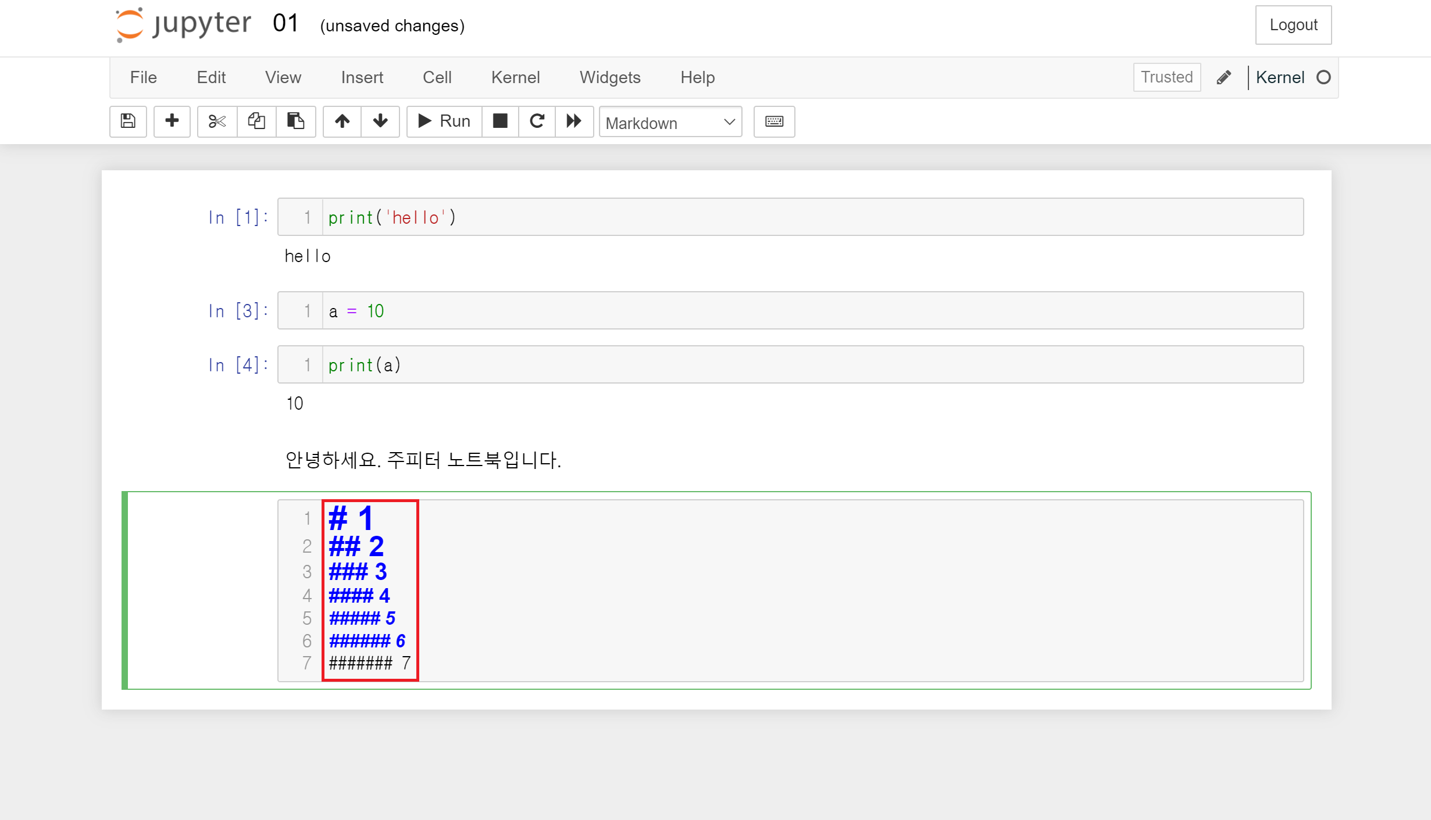Open the Kernel menu
The height and width of the screenshot is (820, 1431).
(x=515, y=77)
